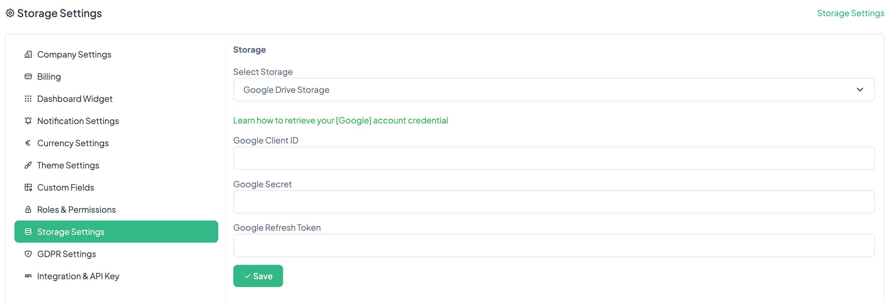Click the Custom Fields table icon
Viewport: 893px width, 302px height.
point(28,187)
